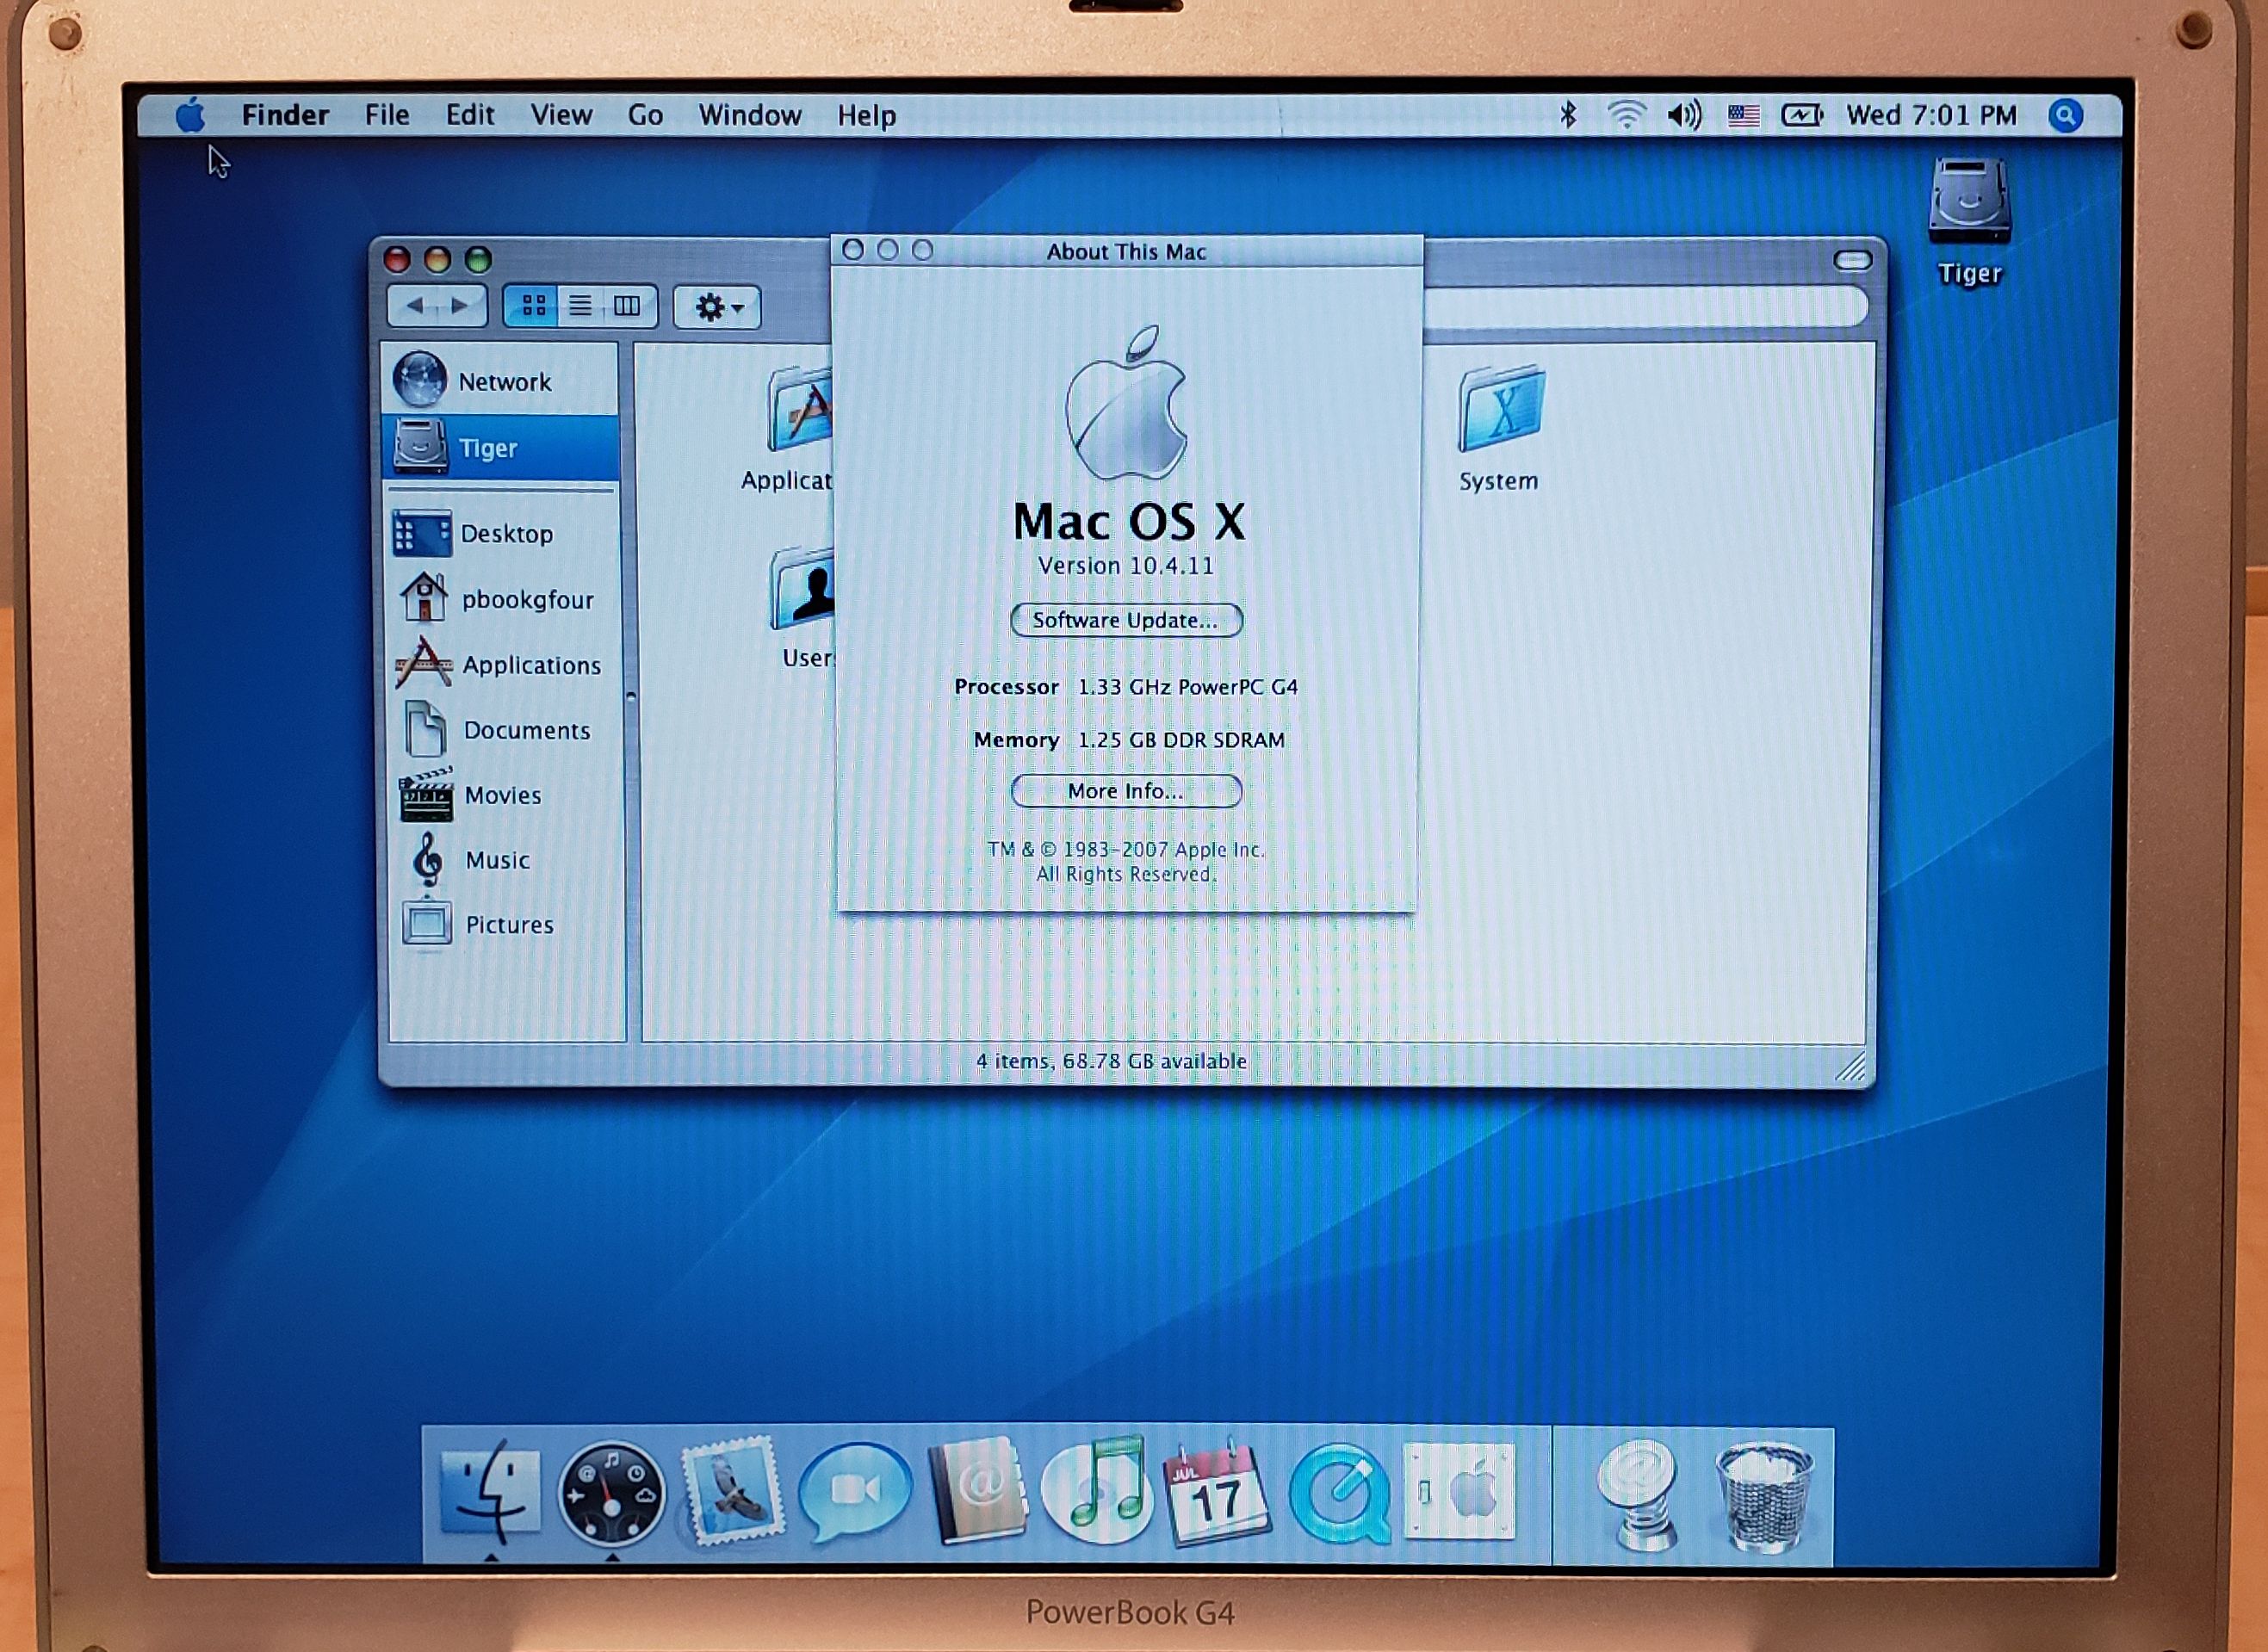The image size is (2268, 1652).
Task: Click the battery status icon
Action: tap(1802, 116)
